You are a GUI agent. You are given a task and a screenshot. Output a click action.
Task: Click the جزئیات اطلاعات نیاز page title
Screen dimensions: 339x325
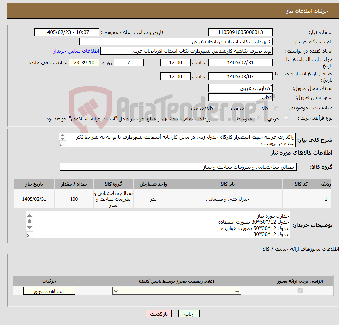(307, 11)
